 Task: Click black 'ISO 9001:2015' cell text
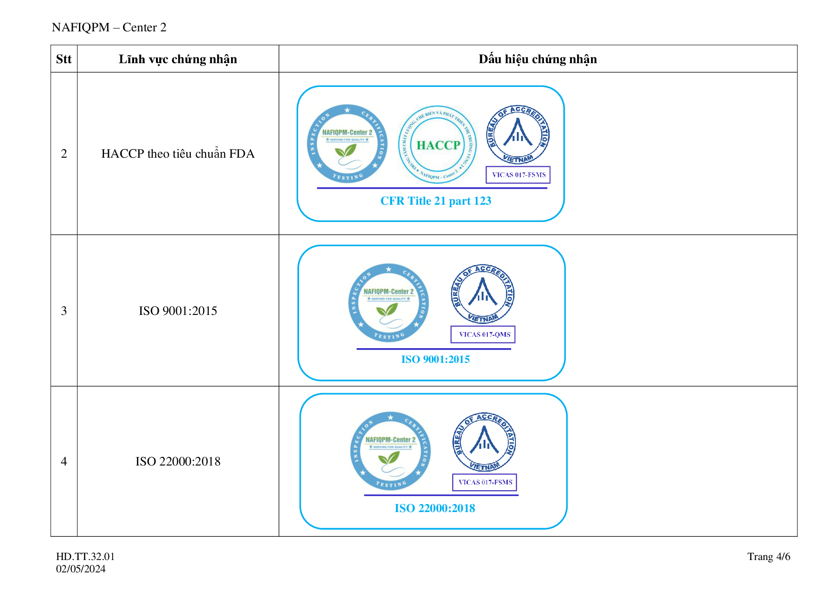tap(178, 311)
